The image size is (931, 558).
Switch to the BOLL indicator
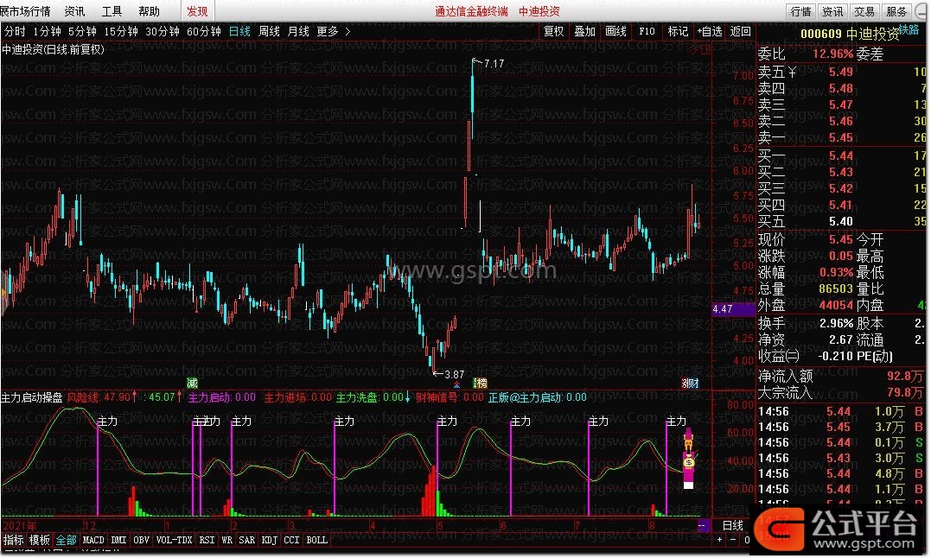pos(316,540)
